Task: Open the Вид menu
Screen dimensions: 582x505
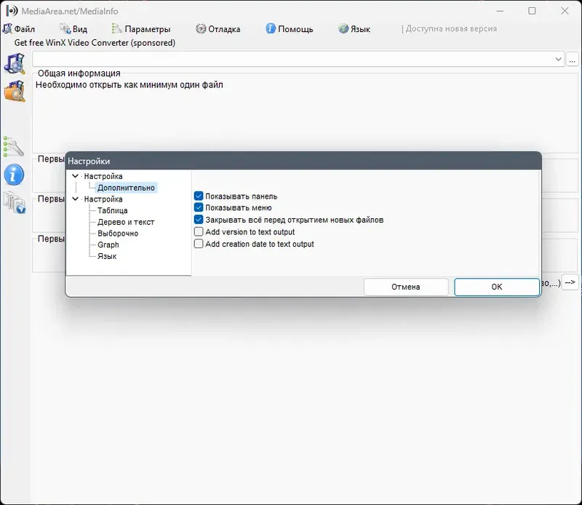Action: (x=73, y=29)
